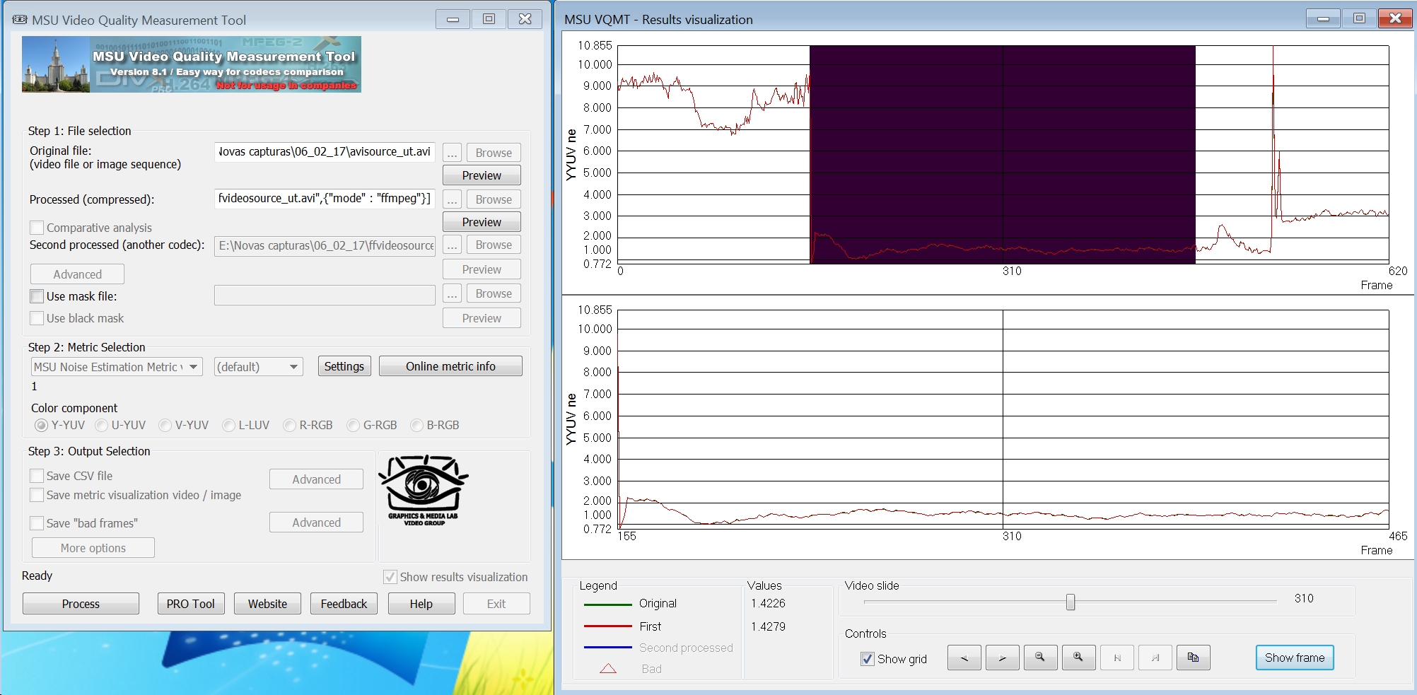The width and height of the screenshot is (1417, 695).
Task: Enable Save metric visualization video / image
Action: (37, 495)
